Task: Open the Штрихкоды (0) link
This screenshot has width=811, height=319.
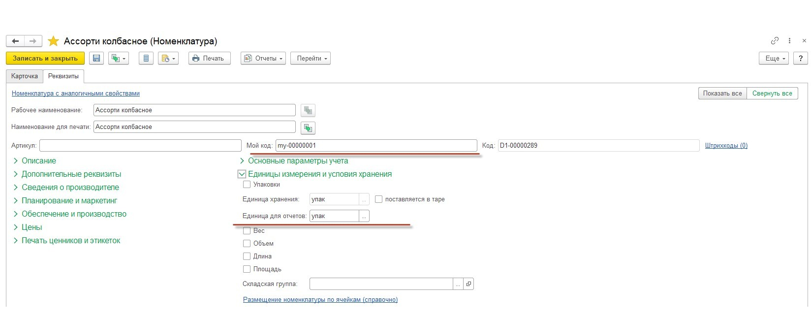Action: pos(726,146)
